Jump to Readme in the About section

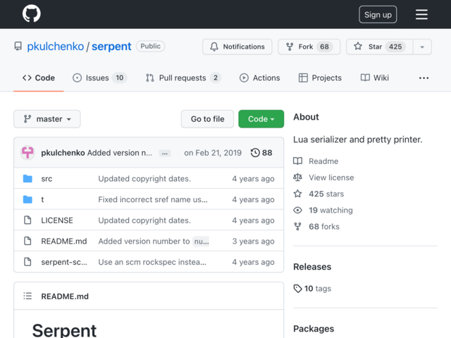(x=323, y=161)
